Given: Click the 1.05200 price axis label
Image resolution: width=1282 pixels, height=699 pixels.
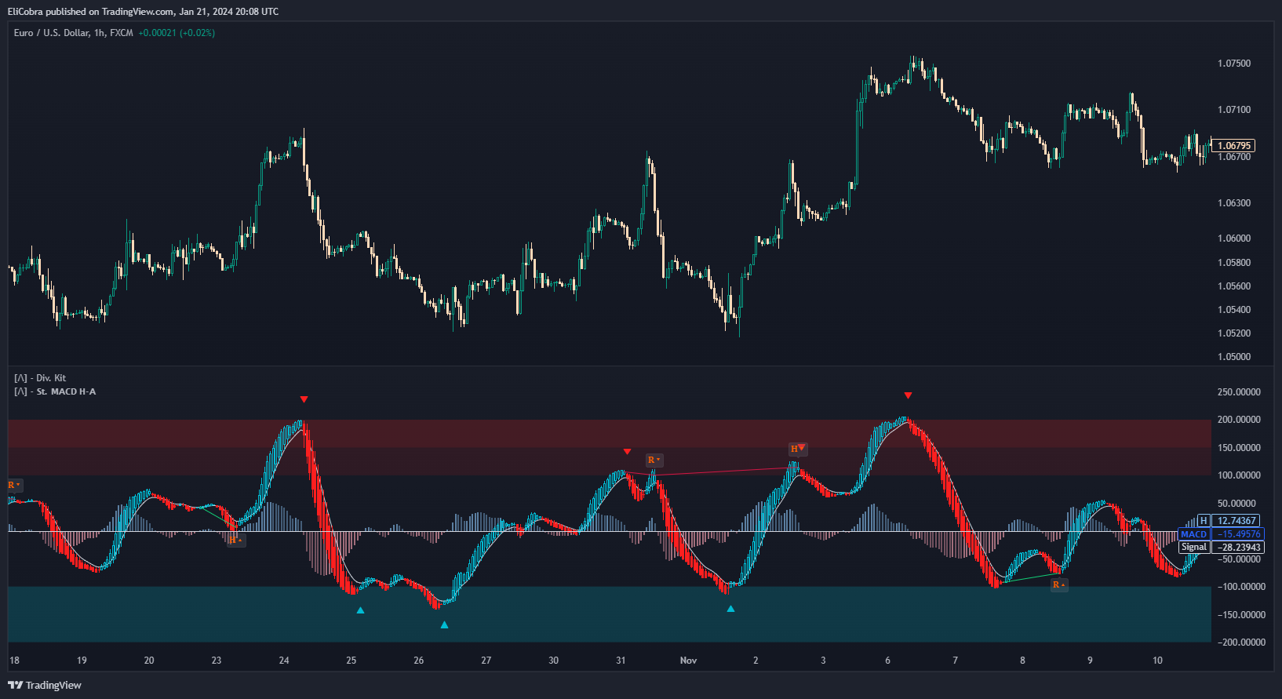Looking at the screenshot, I should coord(1234,333).
